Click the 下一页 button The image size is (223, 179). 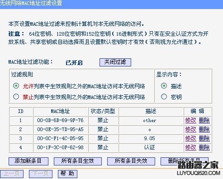tap(41, 174)
